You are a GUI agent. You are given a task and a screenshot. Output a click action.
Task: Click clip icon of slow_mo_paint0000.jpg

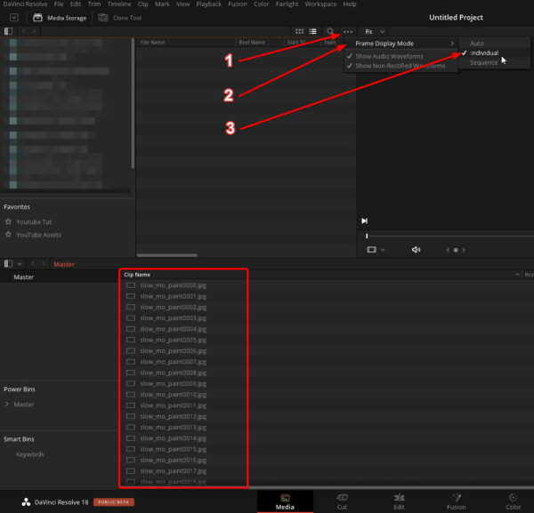coord(131,285)
